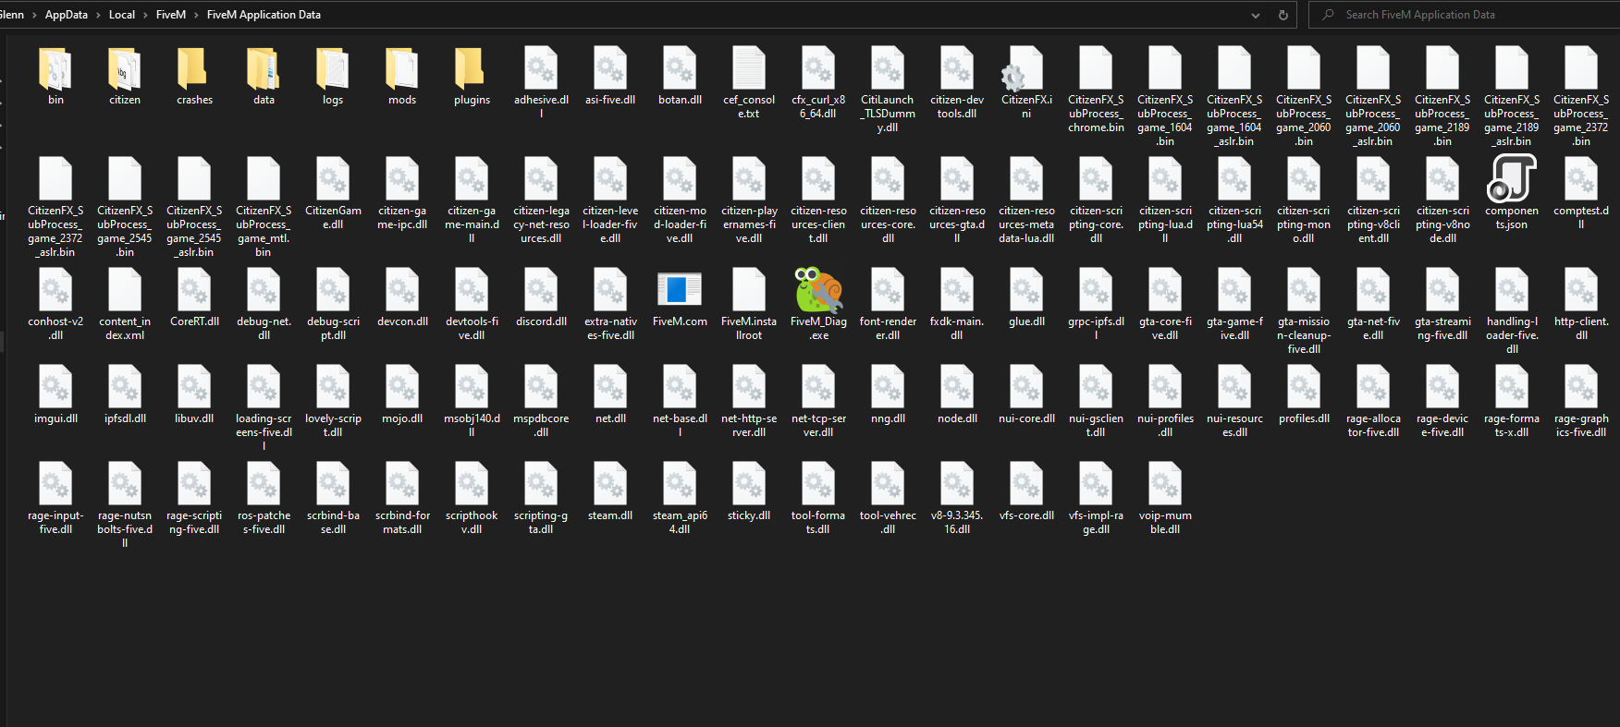
Task: Select the FiveM.com application icon
Action: [x=680, y=291]
